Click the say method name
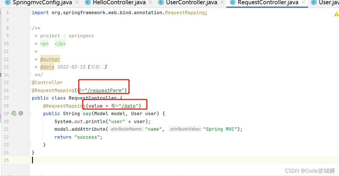The height and width of the screenshot is (176, 339). click(87, 114)
